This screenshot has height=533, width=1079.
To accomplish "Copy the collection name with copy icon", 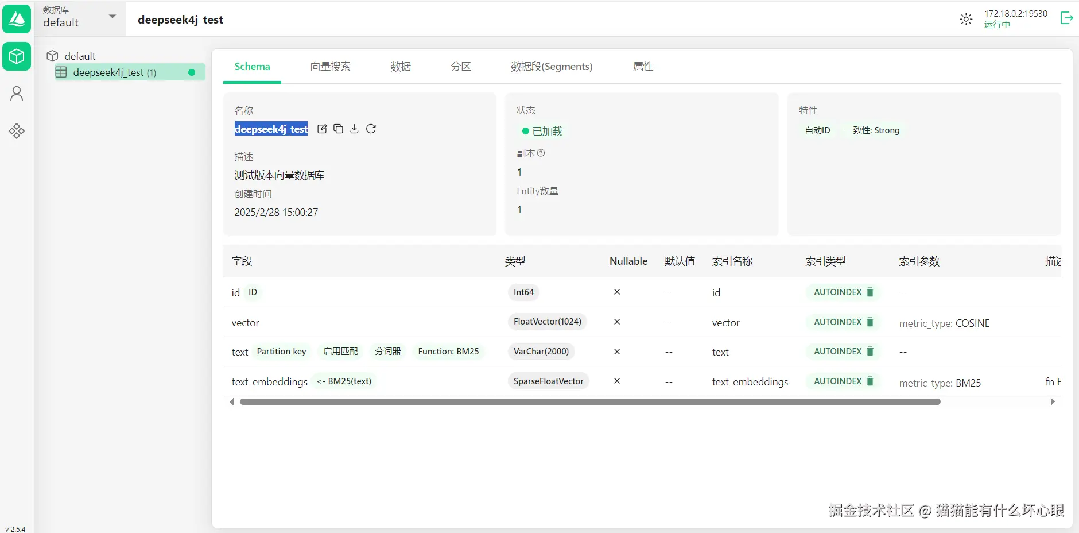I will [338, 129].
